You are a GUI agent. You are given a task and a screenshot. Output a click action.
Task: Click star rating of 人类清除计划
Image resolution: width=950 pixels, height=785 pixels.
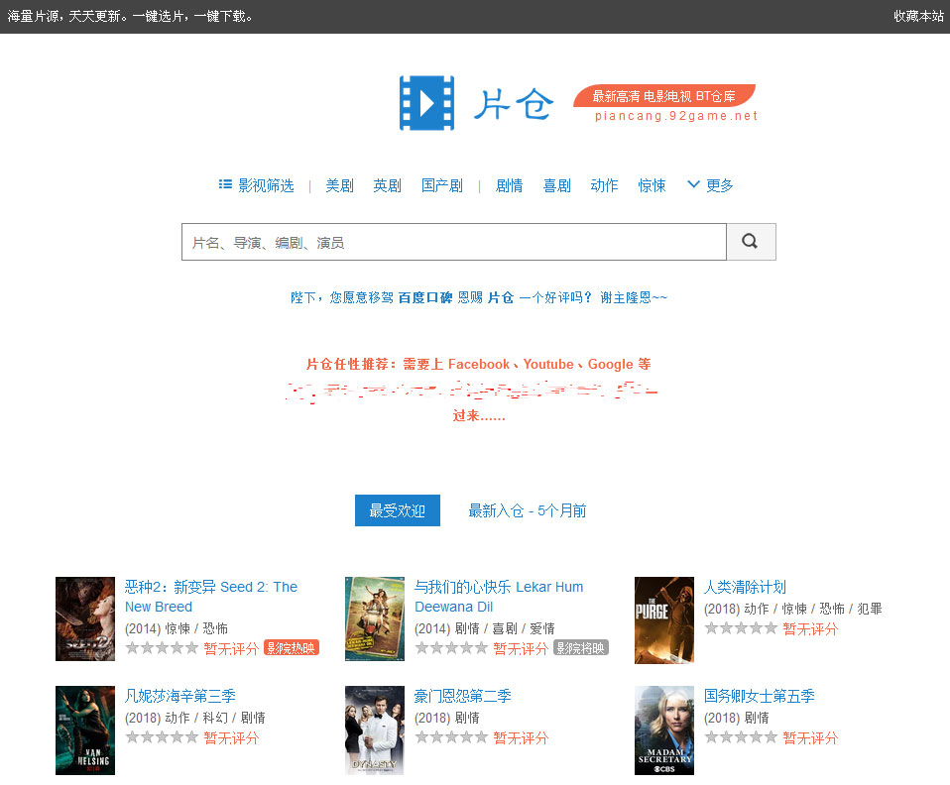click(741, 628)
